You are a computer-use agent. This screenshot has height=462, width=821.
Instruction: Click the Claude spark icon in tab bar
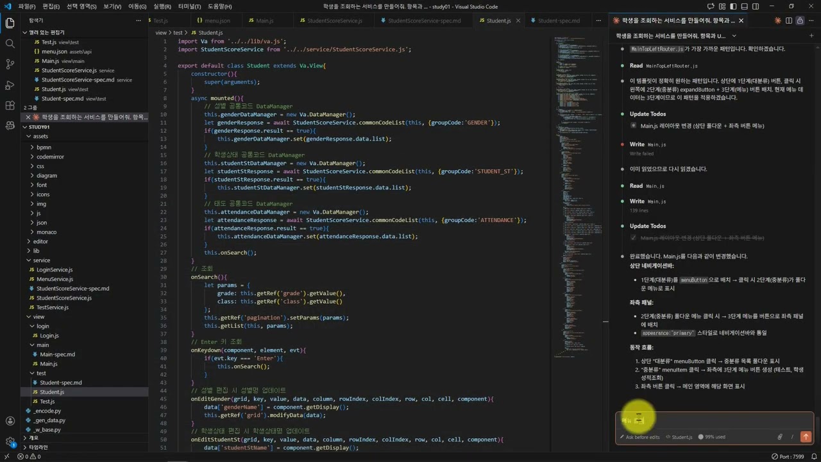point(778,21)
